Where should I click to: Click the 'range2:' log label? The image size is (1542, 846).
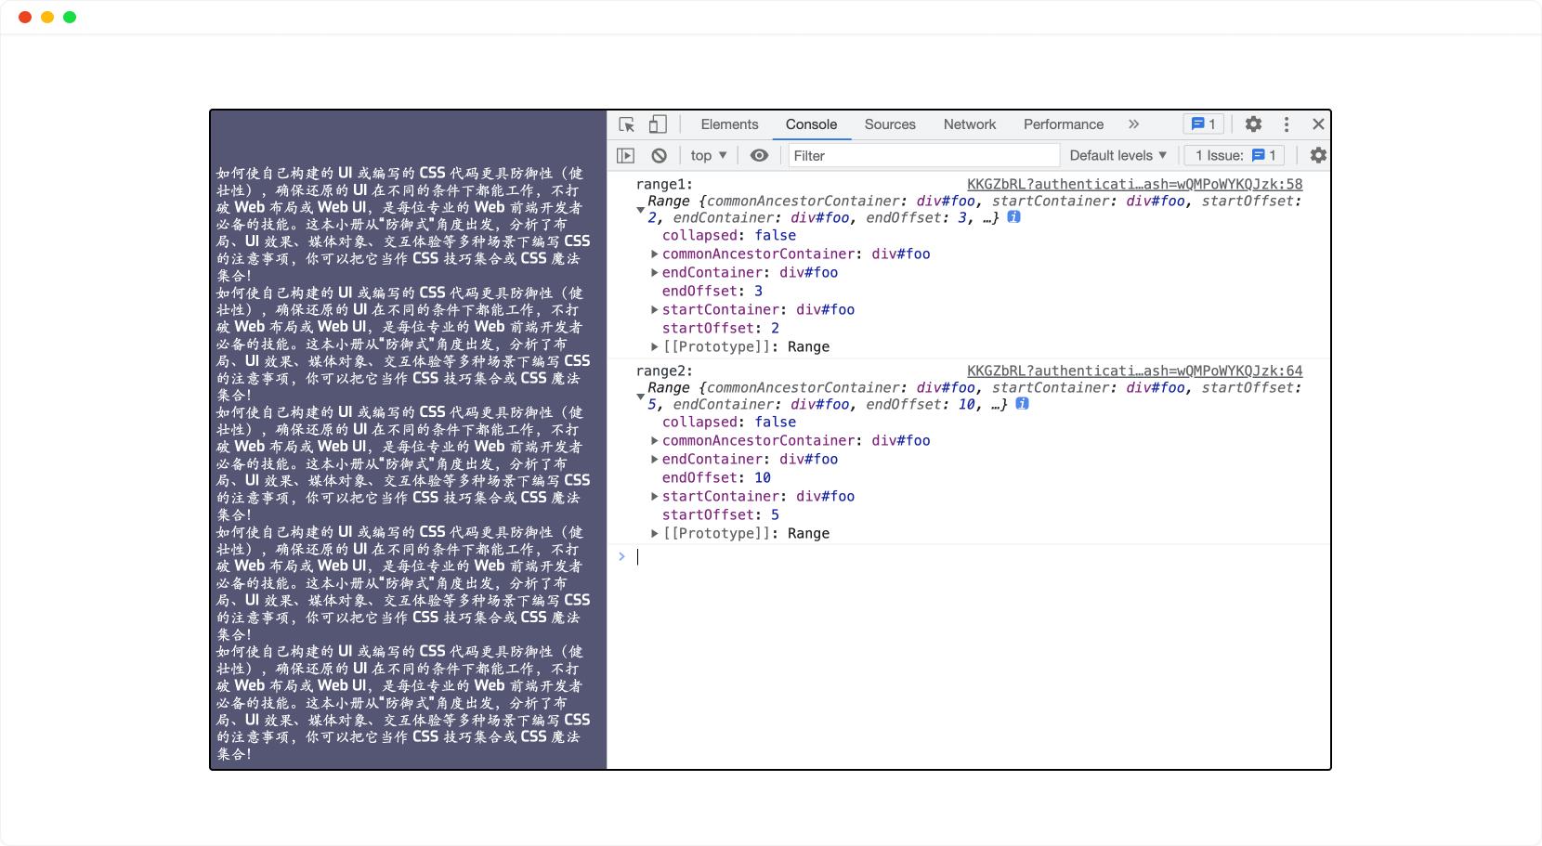coord(664,371)
